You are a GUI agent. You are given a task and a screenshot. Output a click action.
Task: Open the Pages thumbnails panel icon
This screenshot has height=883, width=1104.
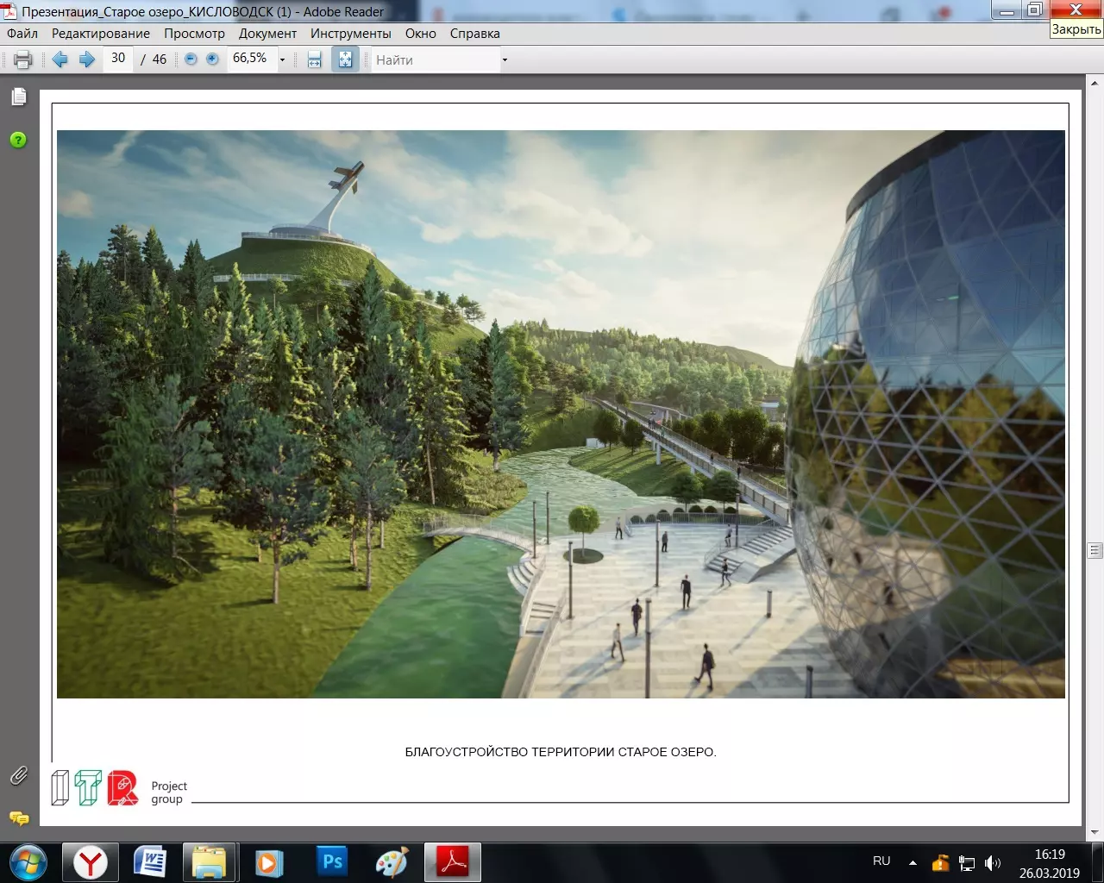click(x=18, y=97)
